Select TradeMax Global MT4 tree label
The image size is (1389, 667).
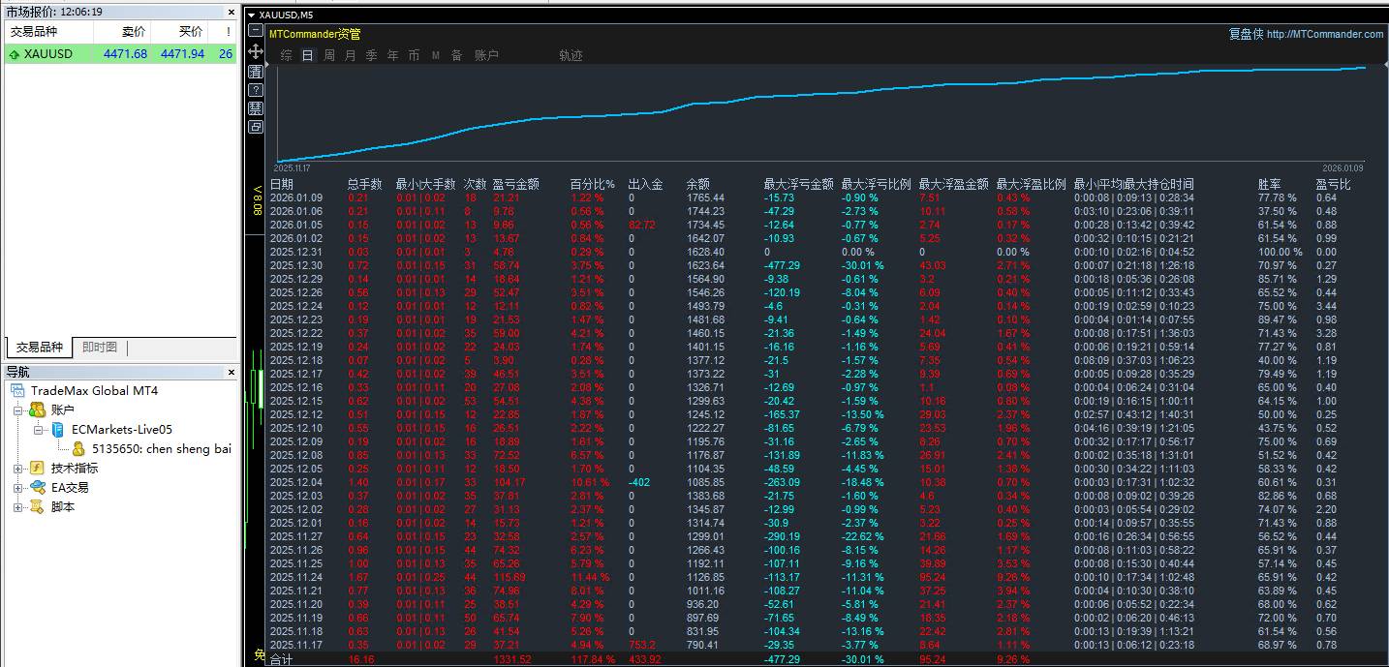(x=94, y=391)
